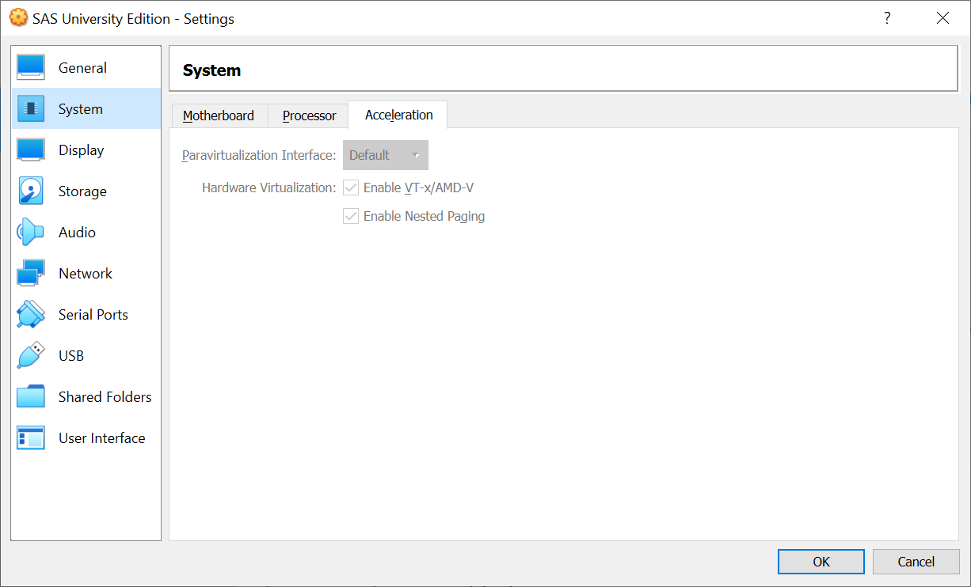This screenshot has height=587, width=971.
Task: Open General settings category label
Action: point(82,68)
